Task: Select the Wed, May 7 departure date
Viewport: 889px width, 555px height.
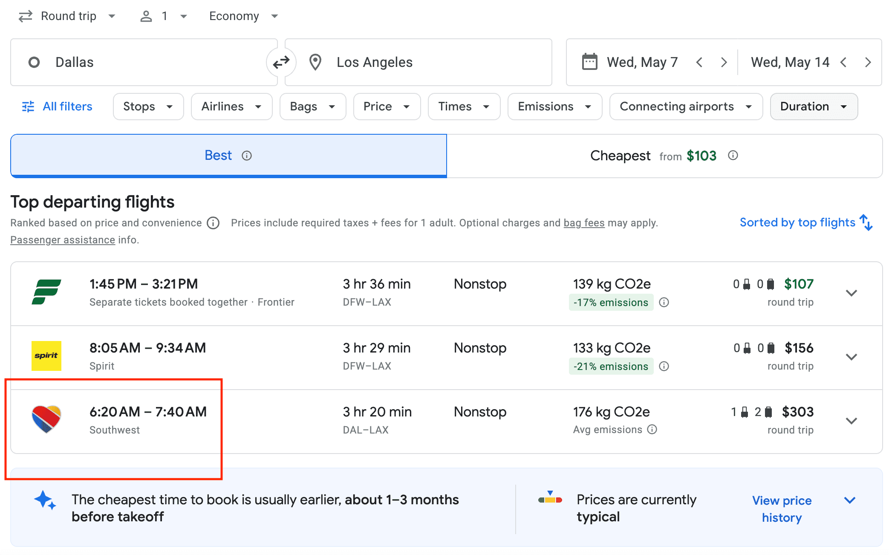Action: point(642,62)
